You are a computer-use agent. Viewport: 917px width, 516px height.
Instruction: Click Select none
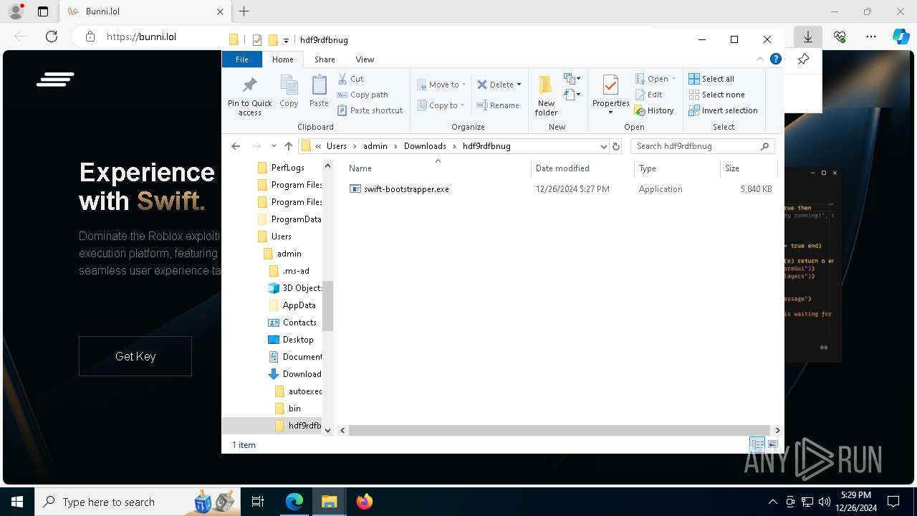click(716, 95)
